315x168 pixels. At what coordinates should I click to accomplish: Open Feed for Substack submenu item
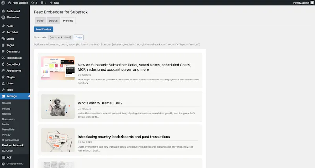point(13,145)
